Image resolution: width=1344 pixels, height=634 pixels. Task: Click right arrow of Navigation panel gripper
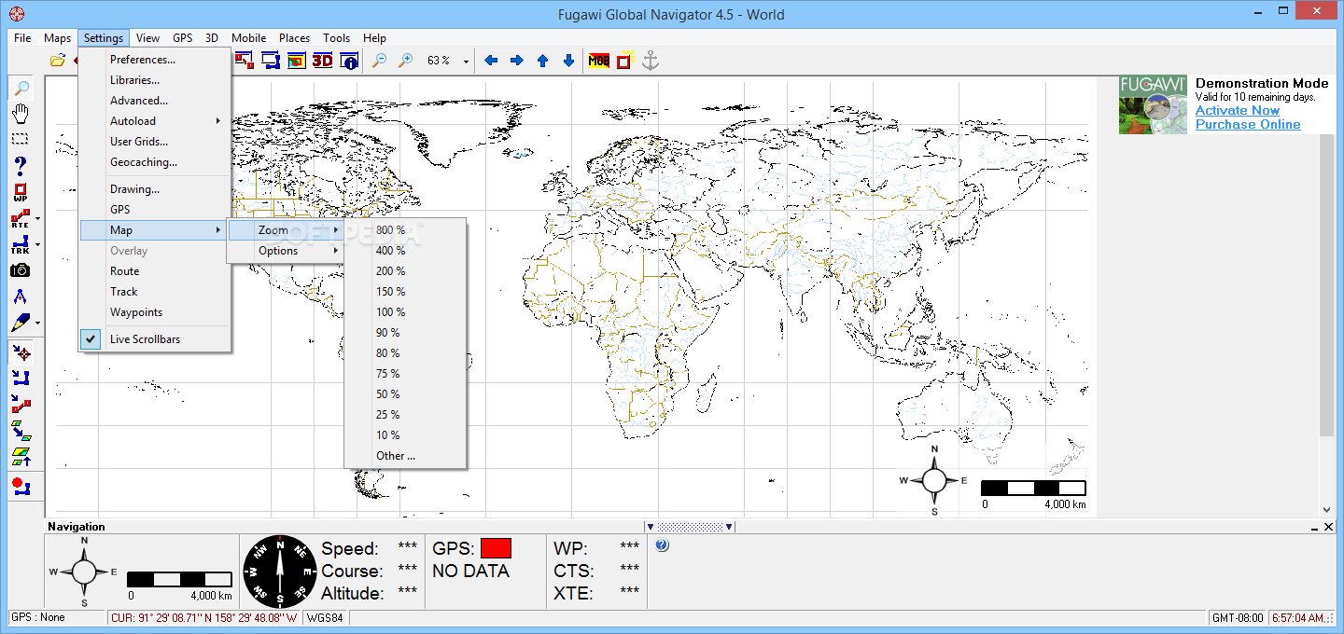coord(729,527)
